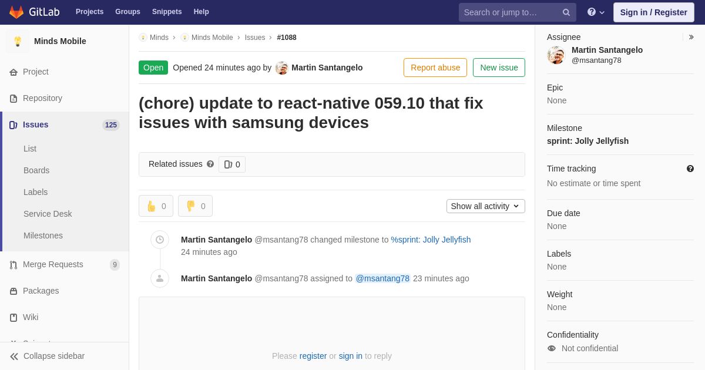705x370 pixels.
Task: Click the related issues count badge
Action: pyautogui.click(x=232, y=164)
